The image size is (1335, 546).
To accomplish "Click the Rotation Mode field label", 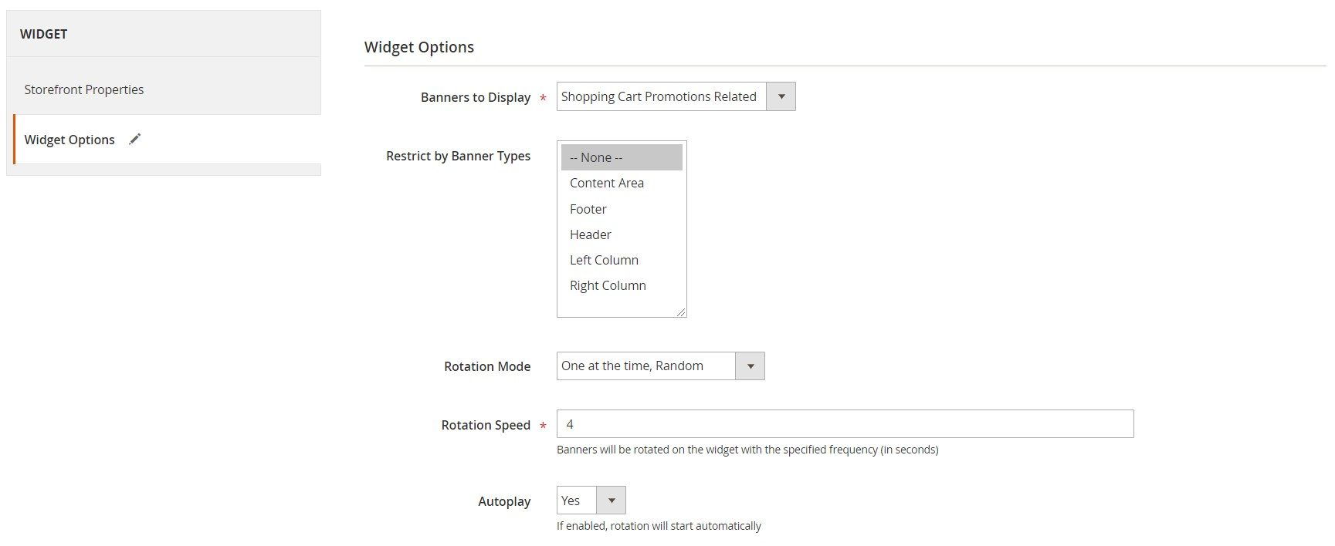I will point(486,366).
